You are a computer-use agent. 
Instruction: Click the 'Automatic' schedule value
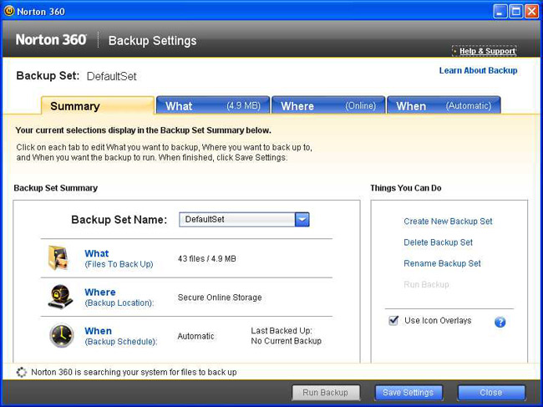[x=195, y=336]
